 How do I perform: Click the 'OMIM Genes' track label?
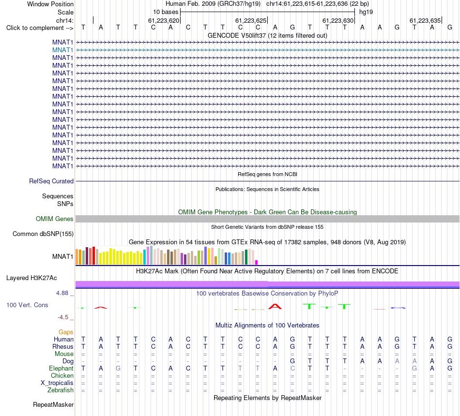(55, 219)
